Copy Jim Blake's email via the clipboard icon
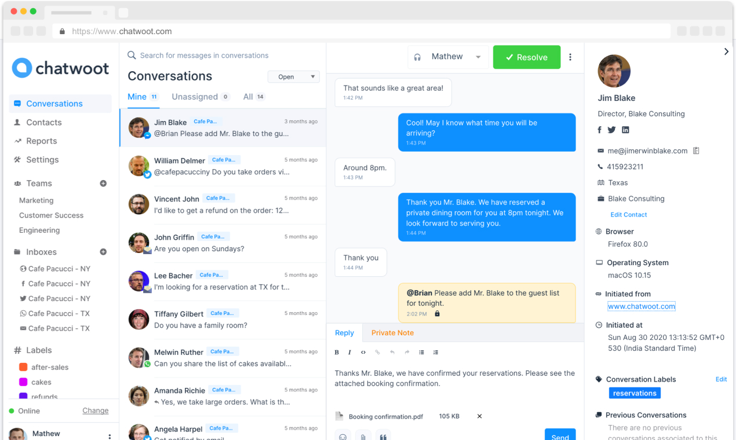Screen dimensions: 736x440 (x=696, y=150)
